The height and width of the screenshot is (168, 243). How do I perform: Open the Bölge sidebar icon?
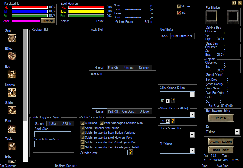click(x=12, y=56)
